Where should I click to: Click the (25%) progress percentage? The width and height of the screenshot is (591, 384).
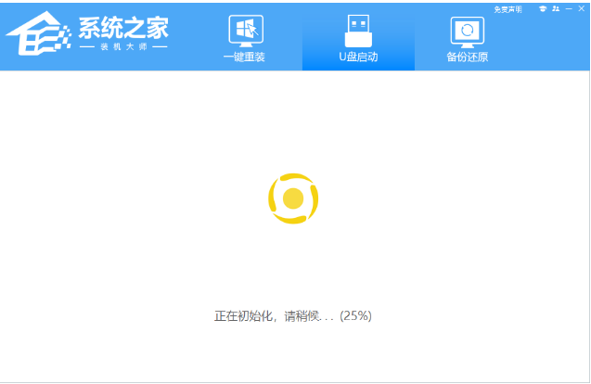coord(355,315)
